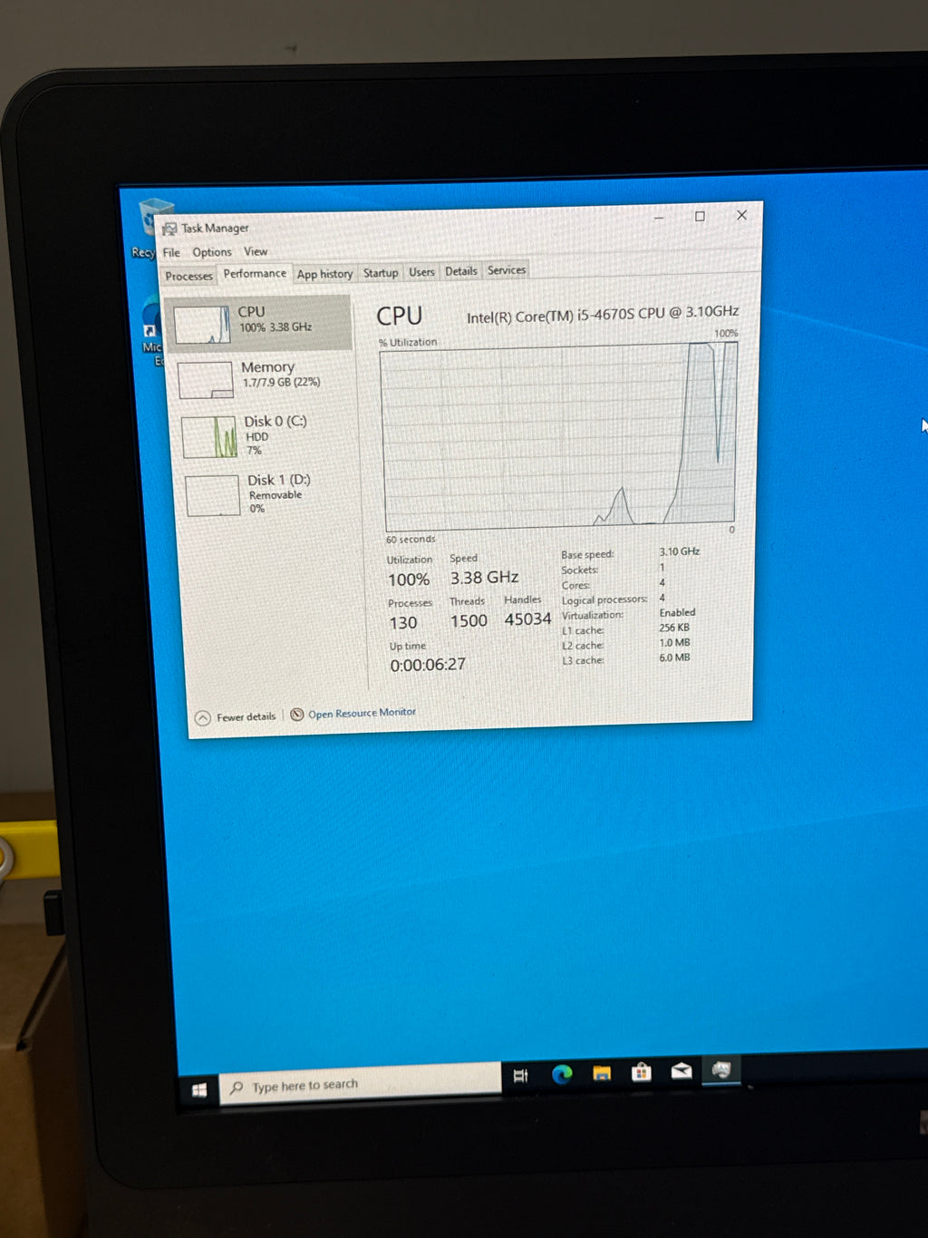The image size is (928, 1238).
Task: Open the Options menu
Action: coord(212,252)
